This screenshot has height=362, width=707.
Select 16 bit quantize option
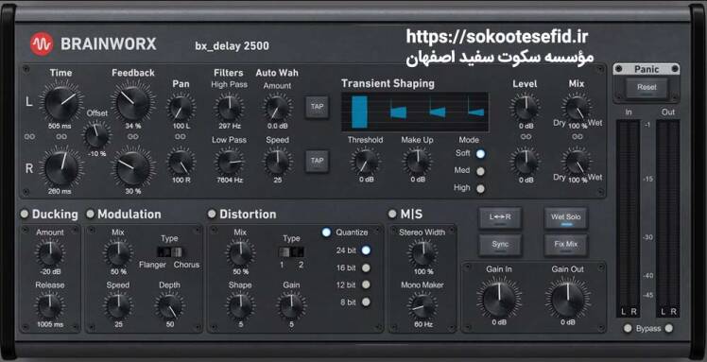coord(366,267)
